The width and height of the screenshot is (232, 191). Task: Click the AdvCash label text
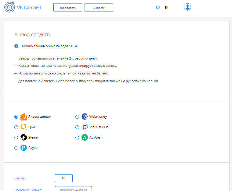[x=96, y=137]
